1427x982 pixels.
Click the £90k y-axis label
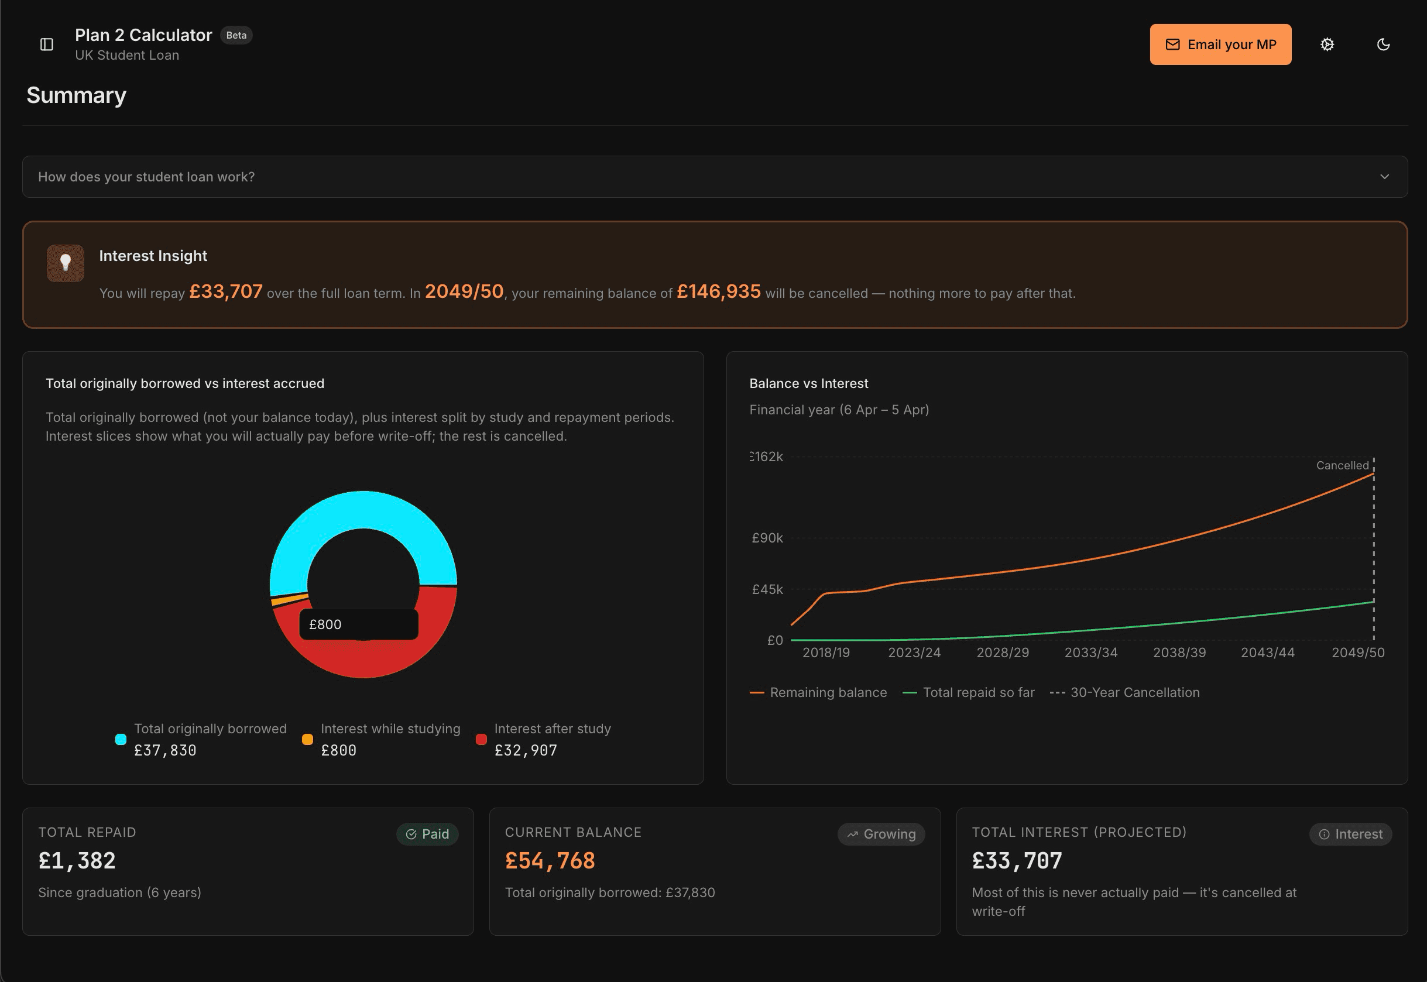767,538
